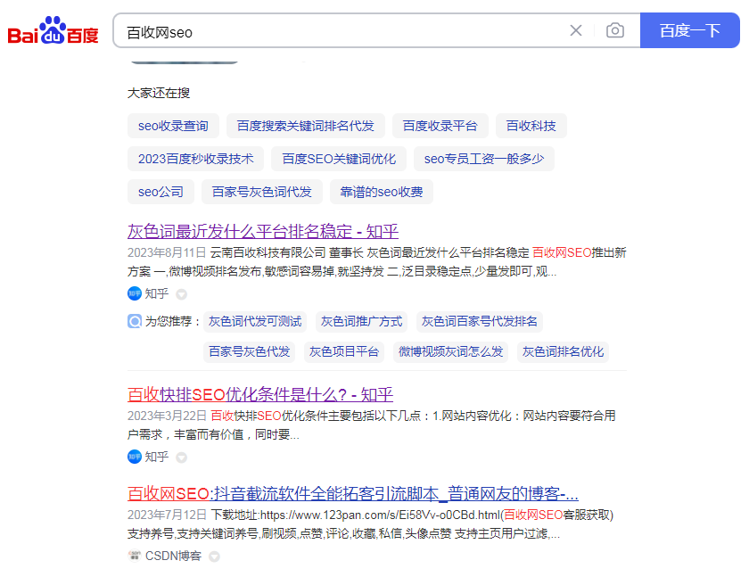Choose the 2023百度秒收录技术 suggestion
This screenshot has height=577, width=749.
195,159
